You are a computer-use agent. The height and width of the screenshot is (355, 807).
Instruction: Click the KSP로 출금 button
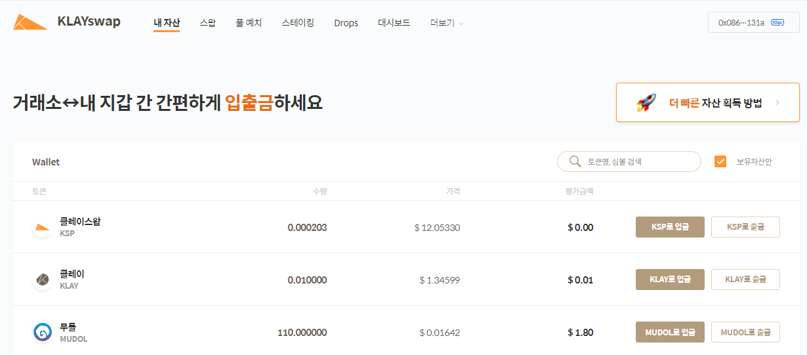745,227
